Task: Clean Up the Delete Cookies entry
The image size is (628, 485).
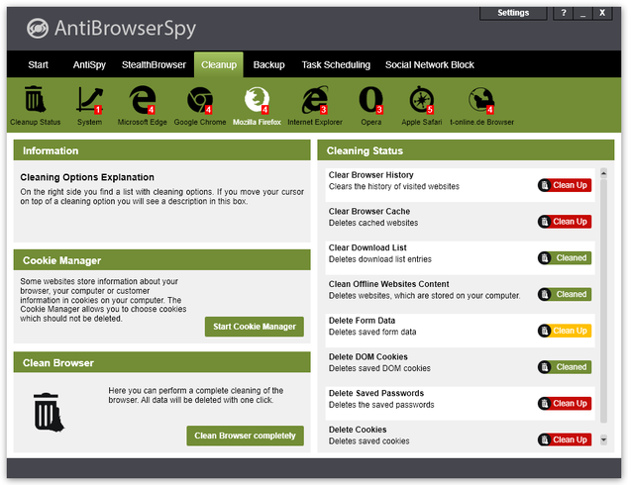Action: pyautogui.click(x=565, y=439)
